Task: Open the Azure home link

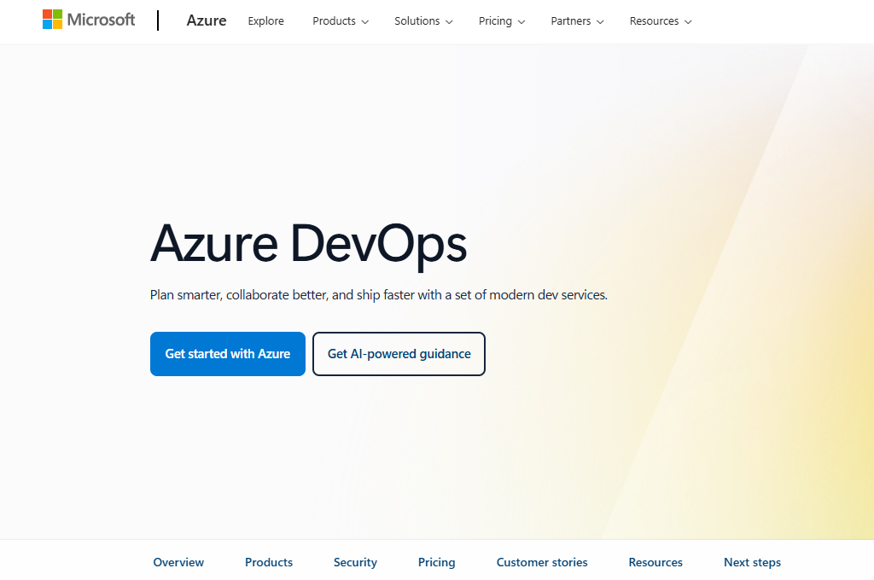Action: click(x=207, y=20)
